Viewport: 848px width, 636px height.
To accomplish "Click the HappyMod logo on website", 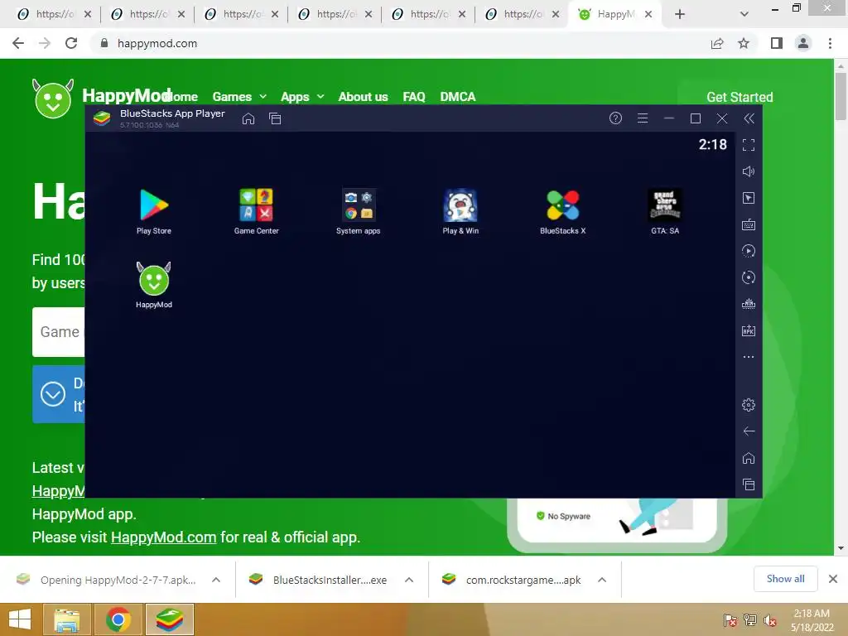I will click(x=52, y=99).
